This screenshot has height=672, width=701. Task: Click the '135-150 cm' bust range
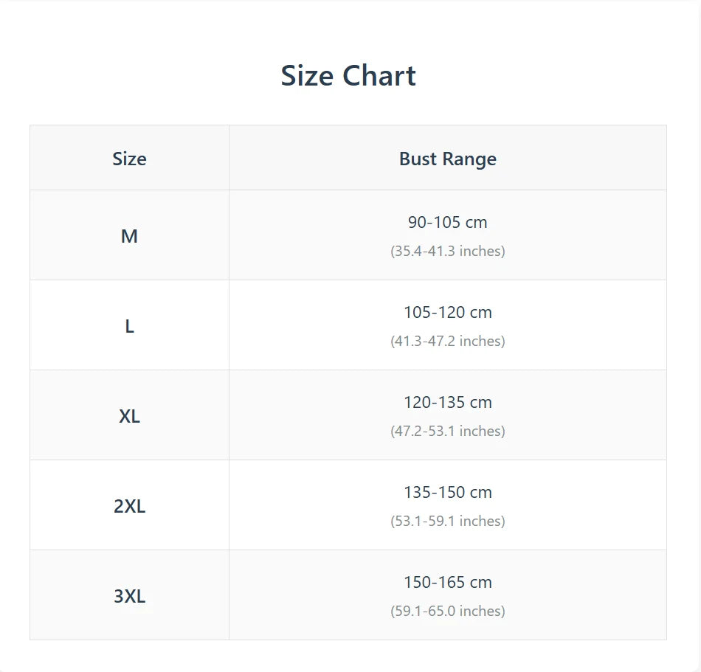point(448,492)
